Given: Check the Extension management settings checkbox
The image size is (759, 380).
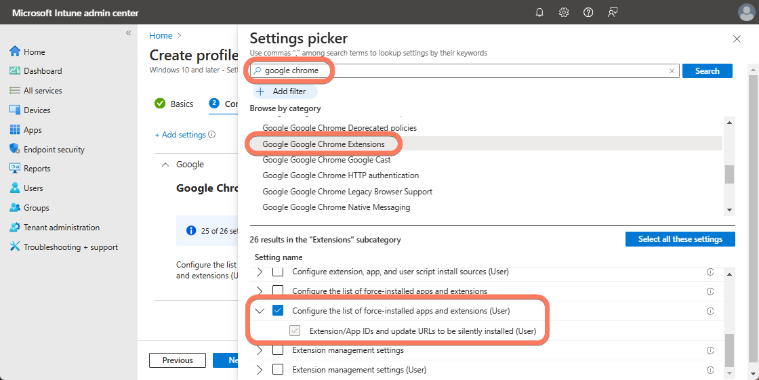Looking at the screenshot, I should click(x=278, y=350).
